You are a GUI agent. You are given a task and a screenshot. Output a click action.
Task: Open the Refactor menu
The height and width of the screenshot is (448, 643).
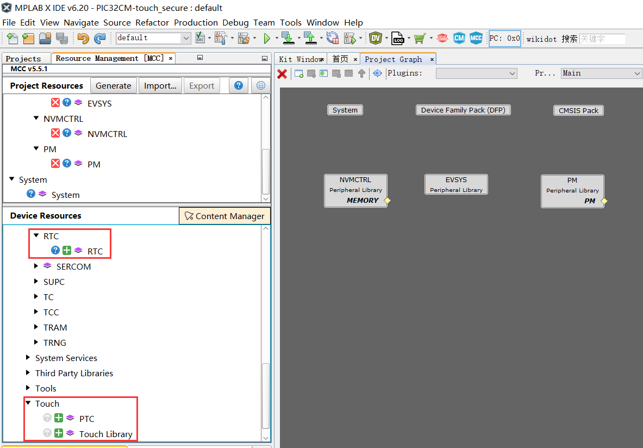click(152, 23)
